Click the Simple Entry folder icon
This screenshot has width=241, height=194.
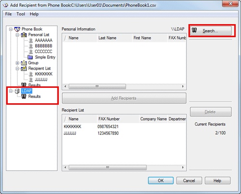pyautogui.click(x=30, y=57)
